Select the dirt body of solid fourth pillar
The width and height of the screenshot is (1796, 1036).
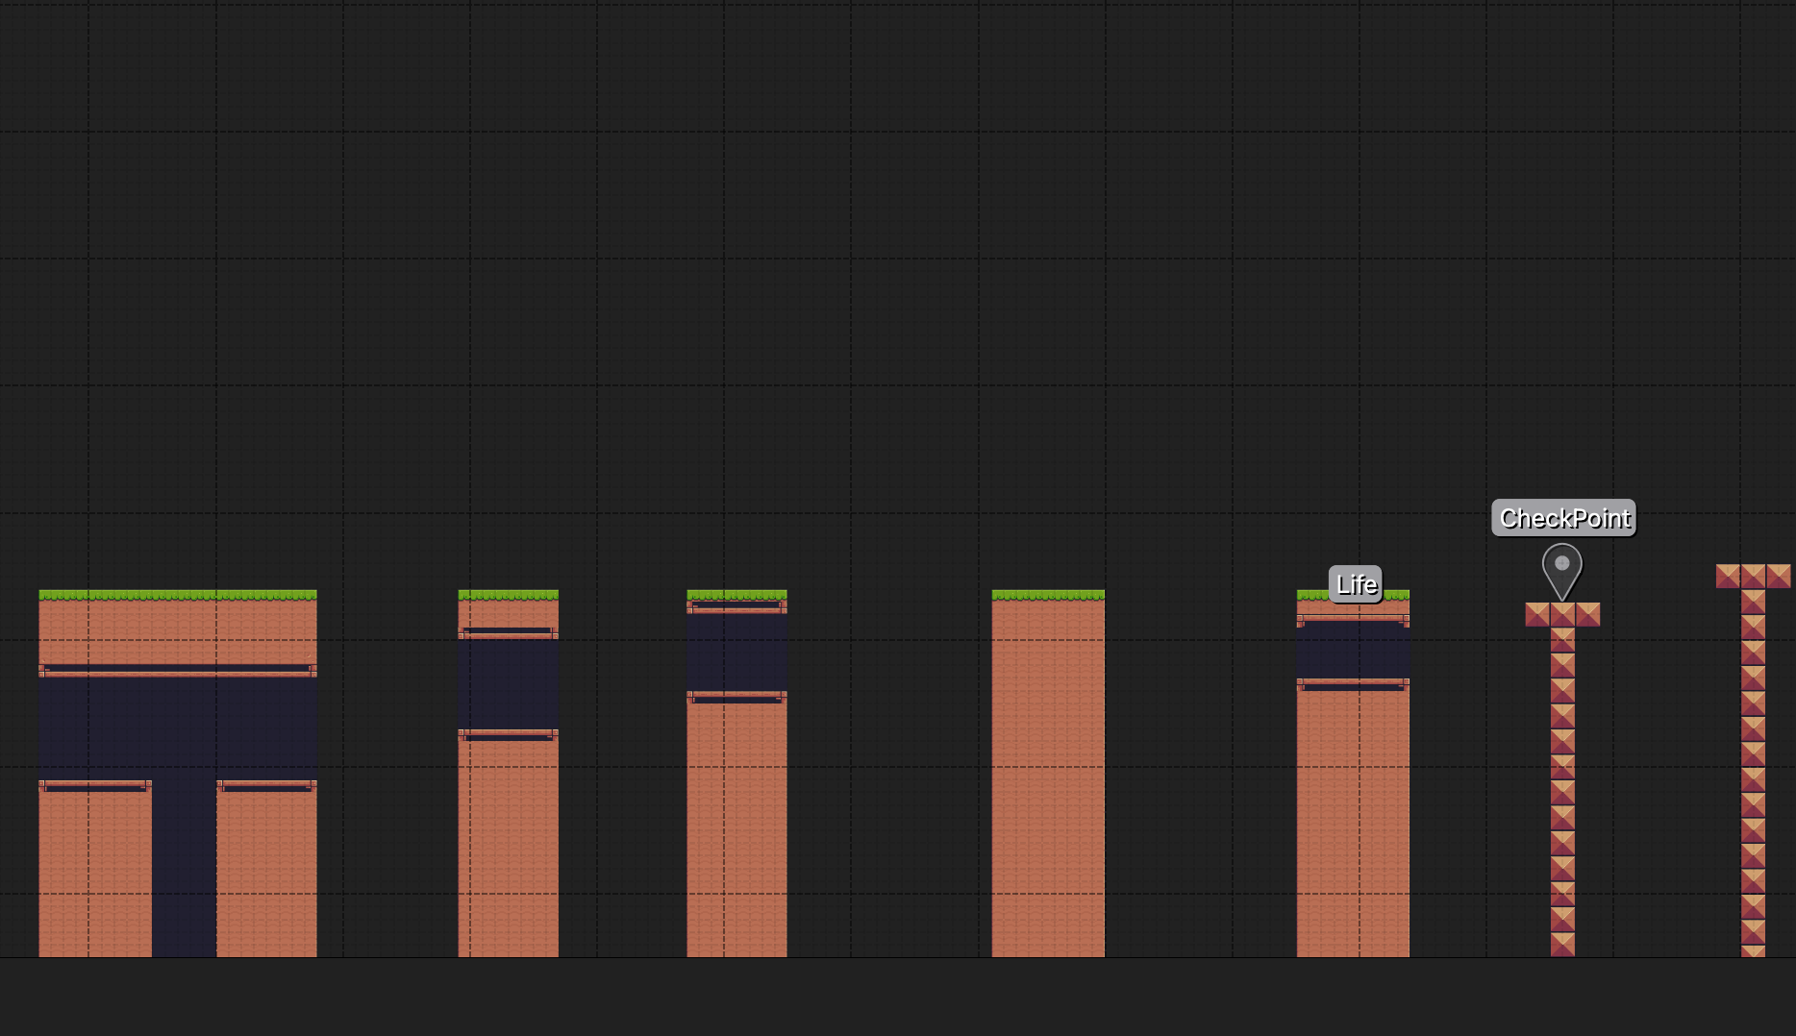[x=1048, y=778]
